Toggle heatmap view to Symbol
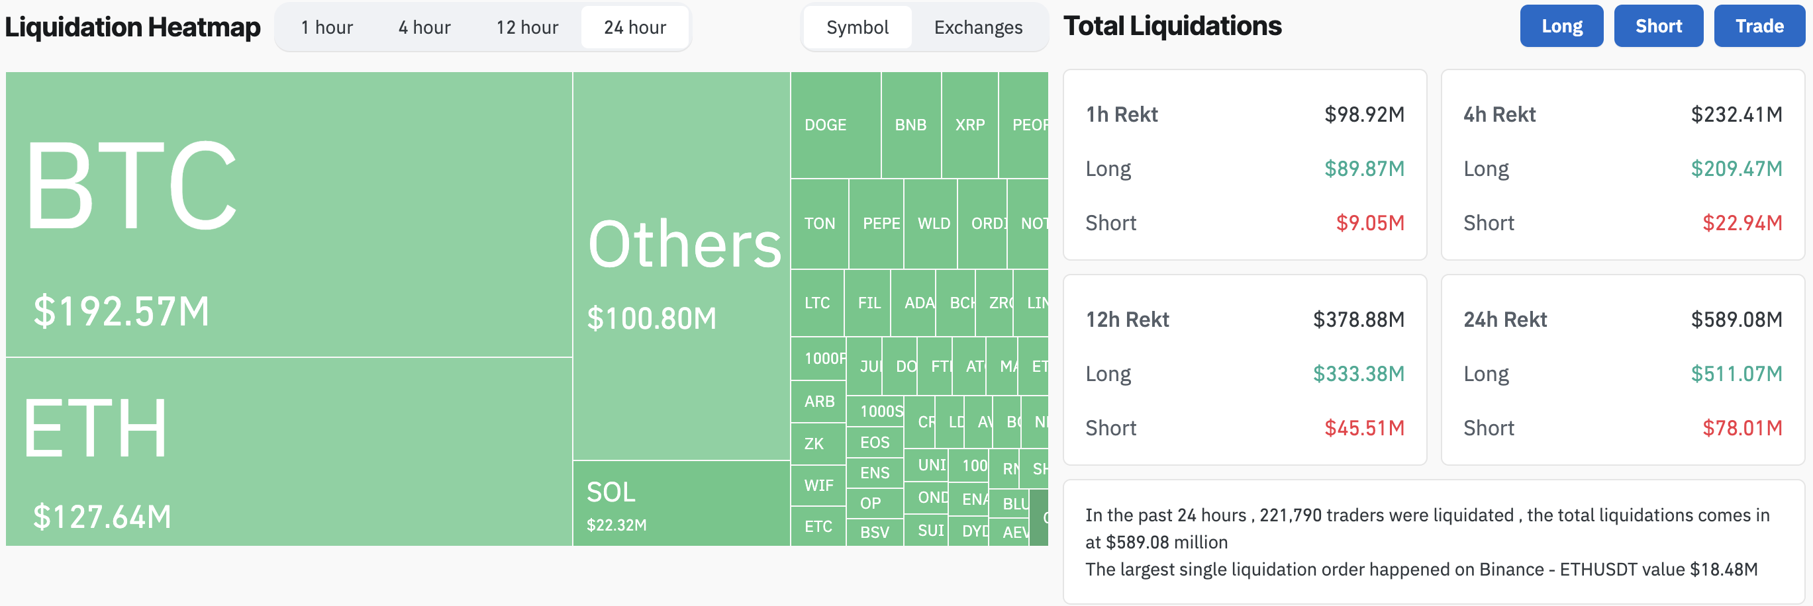The height and width of the screenshot is (606, 1813). [857, 27]
